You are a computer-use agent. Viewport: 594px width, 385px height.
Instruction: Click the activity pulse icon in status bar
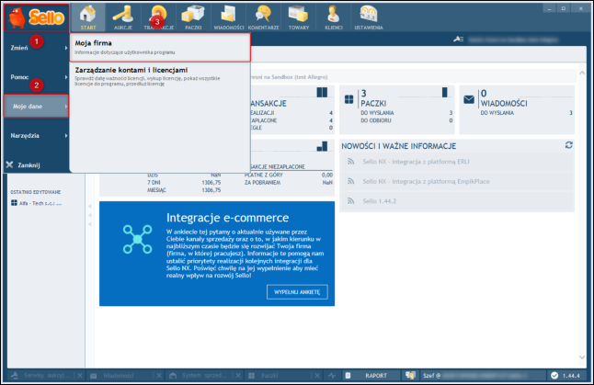coord(332,376)
